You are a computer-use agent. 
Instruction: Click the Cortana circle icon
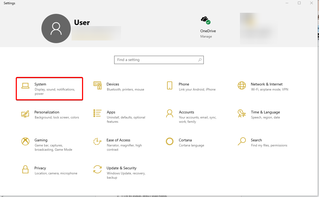169,141
